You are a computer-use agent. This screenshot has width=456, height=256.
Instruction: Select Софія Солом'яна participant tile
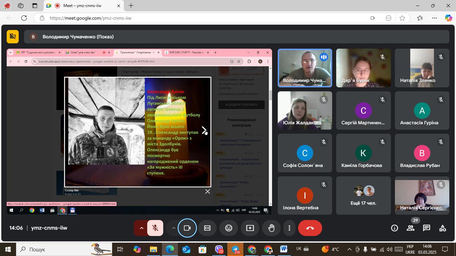click(x=305, y=153)
